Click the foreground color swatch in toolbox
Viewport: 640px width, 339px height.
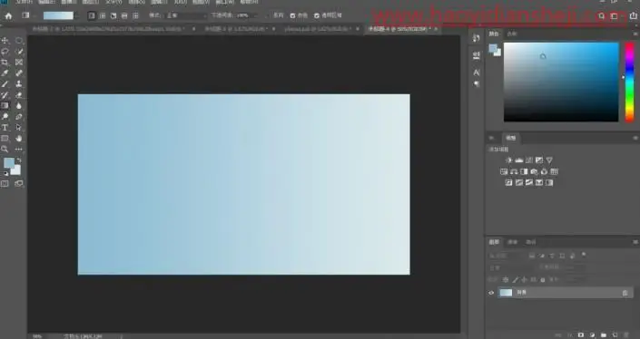(9, 163)
